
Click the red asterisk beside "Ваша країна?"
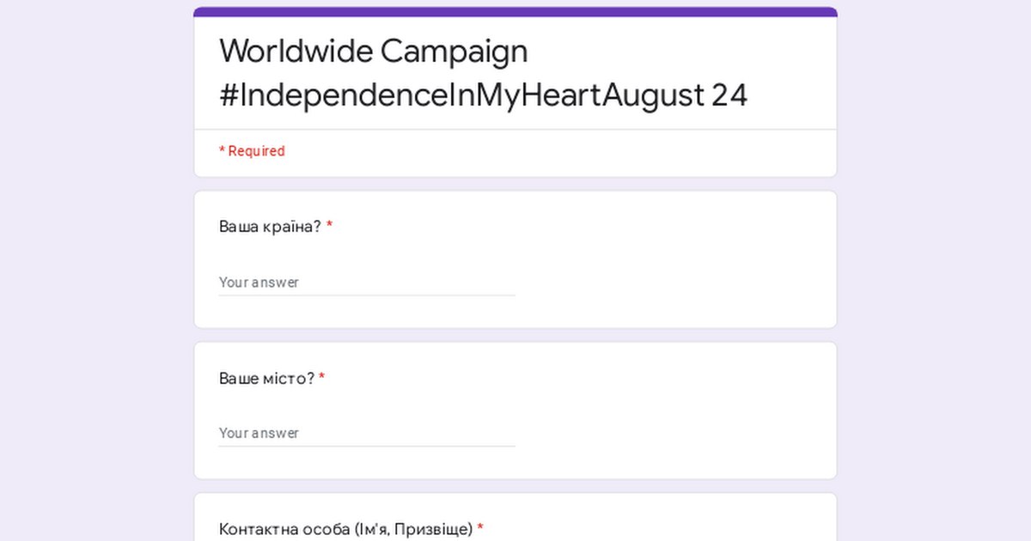[x=329, y=227]
